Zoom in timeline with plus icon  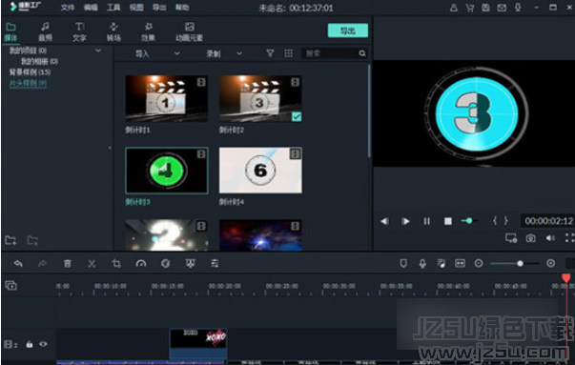550,263
